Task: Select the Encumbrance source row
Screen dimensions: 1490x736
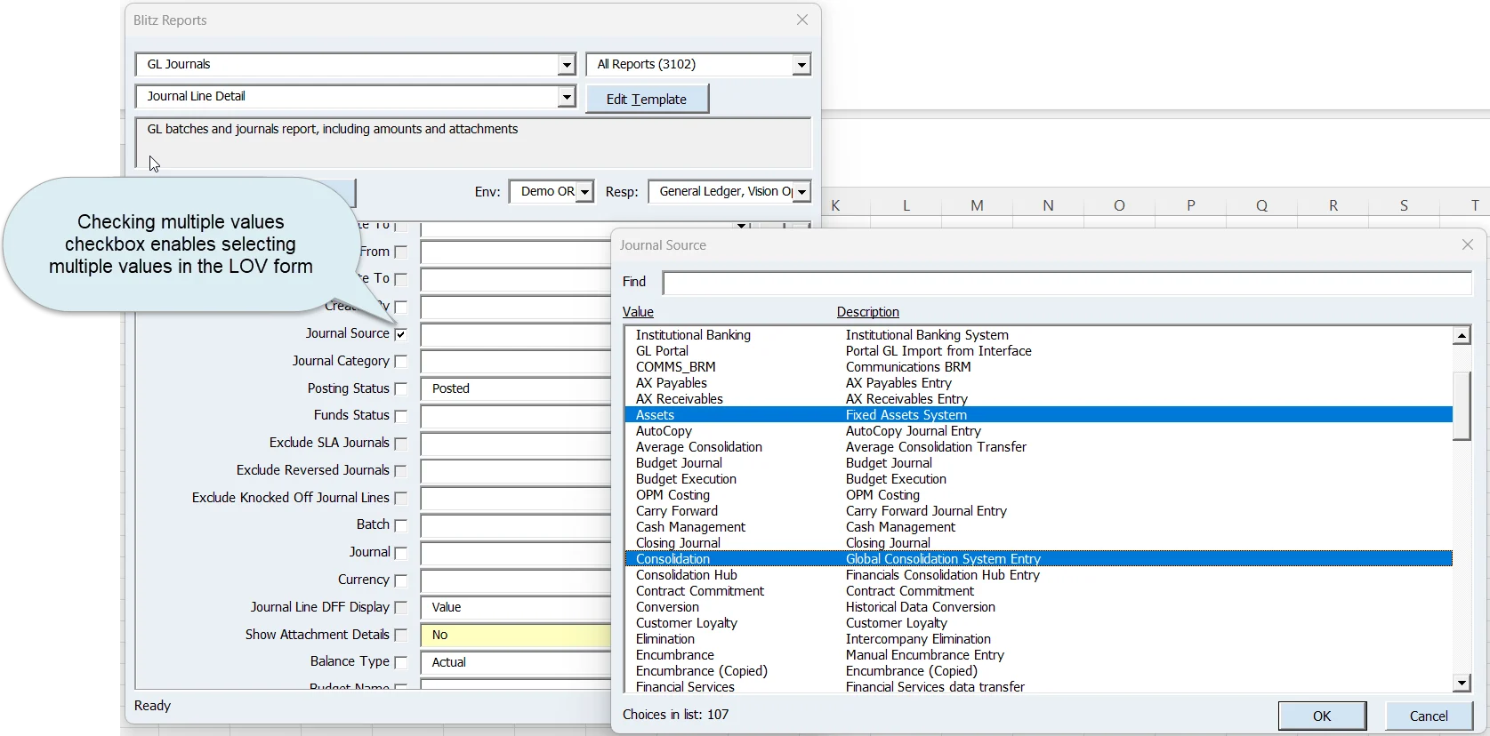Action: click(x=1039, y=655)
